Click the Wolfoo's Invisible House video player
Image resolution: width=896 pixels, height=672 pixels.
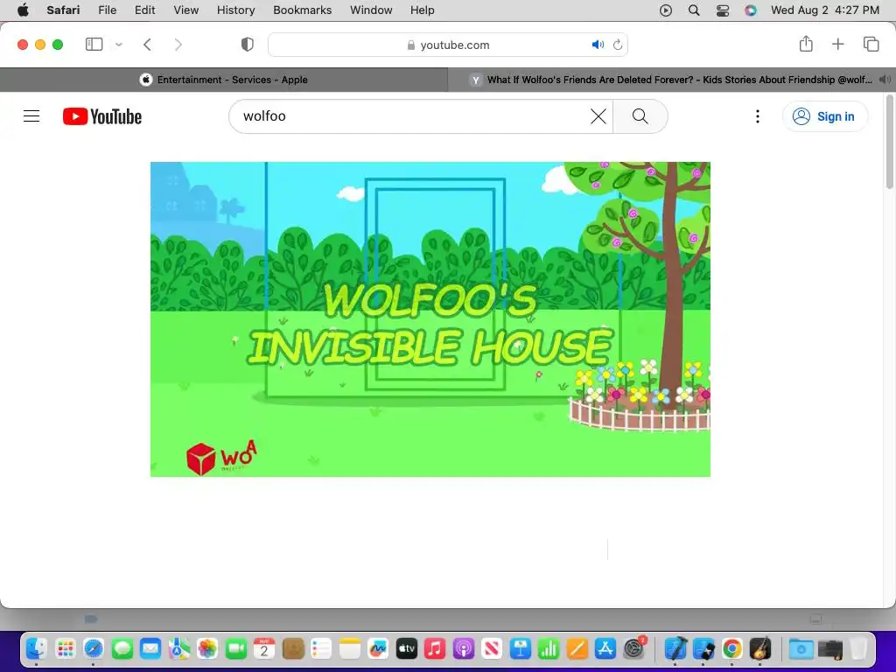click(430, 318)
